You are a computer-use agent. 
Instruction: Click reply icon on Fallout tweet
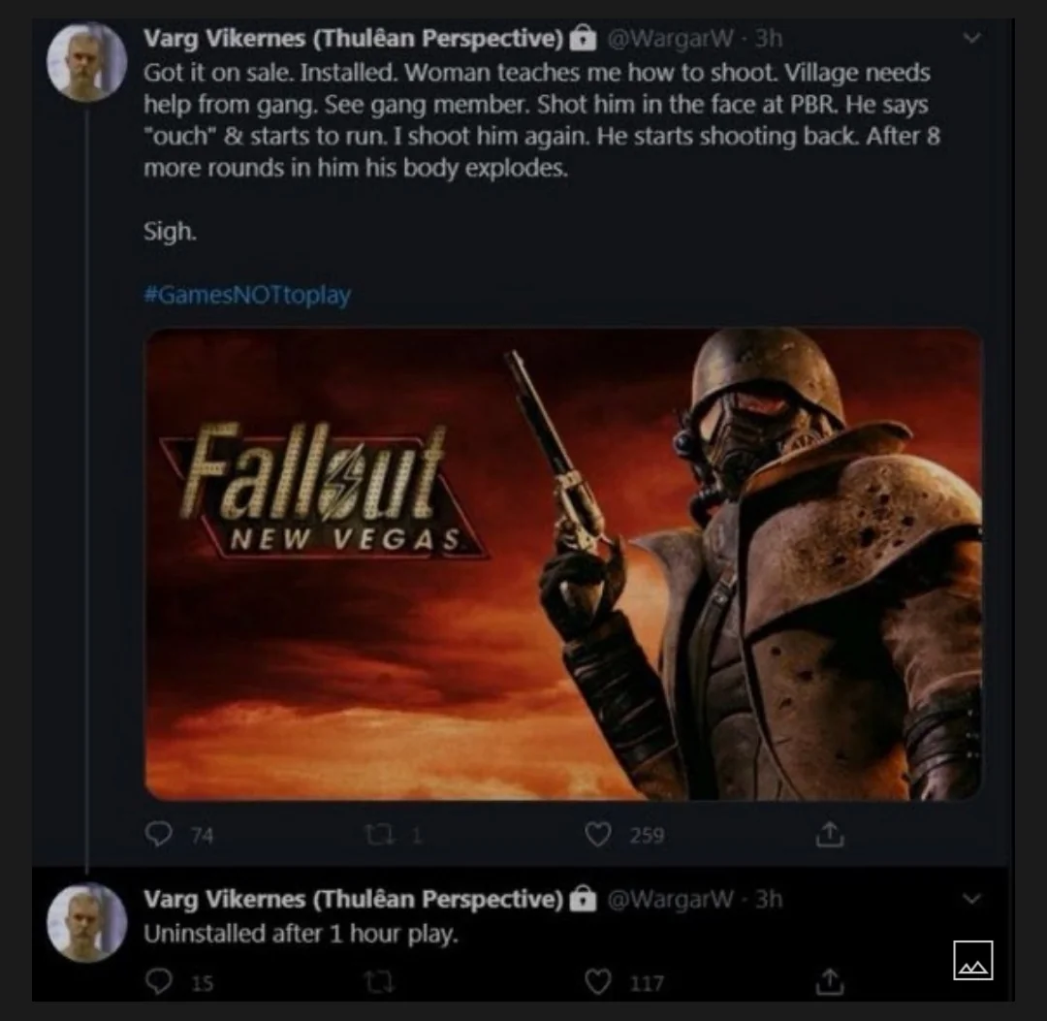point(158,835)
